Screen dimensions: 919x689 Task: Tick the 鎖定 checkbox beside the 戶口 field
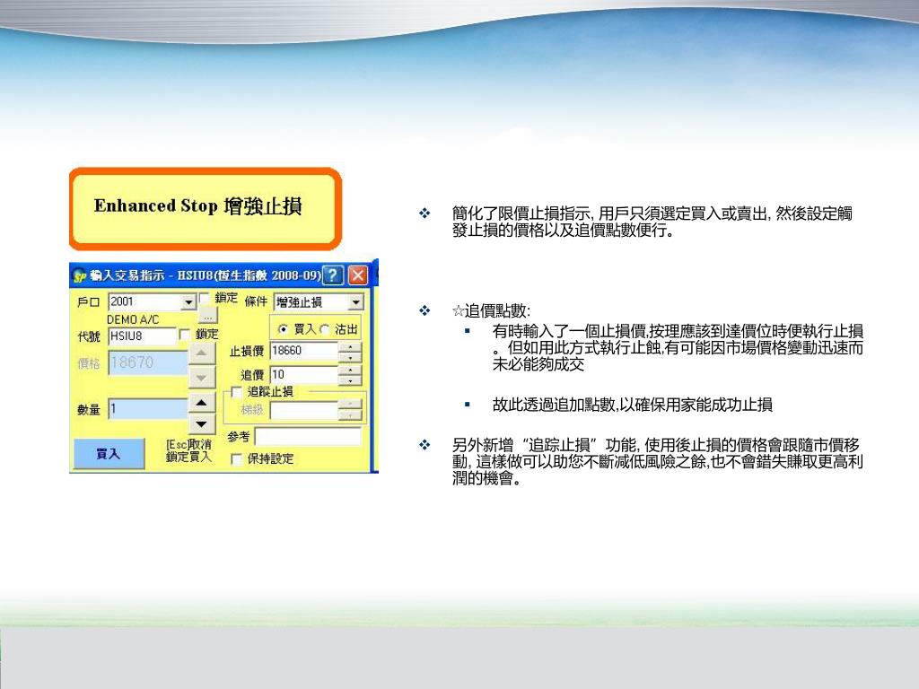tap(204, 299)
